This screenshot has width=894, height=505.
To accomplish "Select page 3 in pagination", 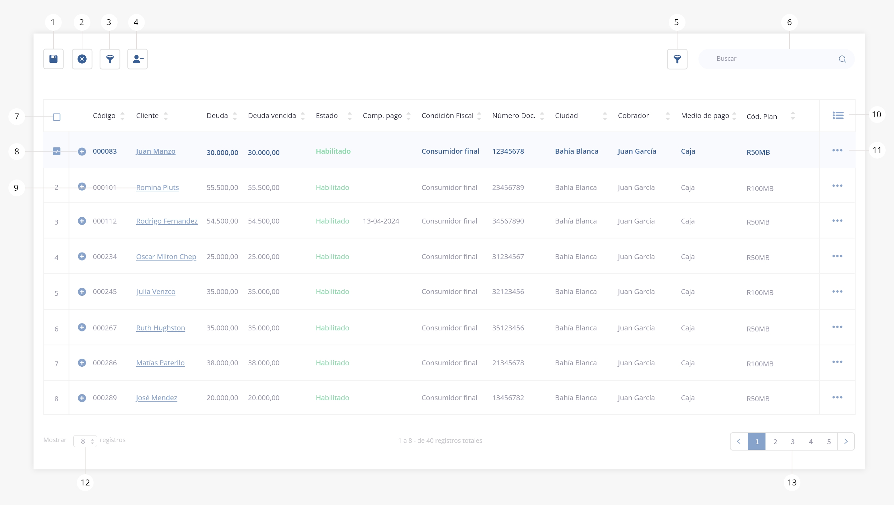I will coord(793,441).
